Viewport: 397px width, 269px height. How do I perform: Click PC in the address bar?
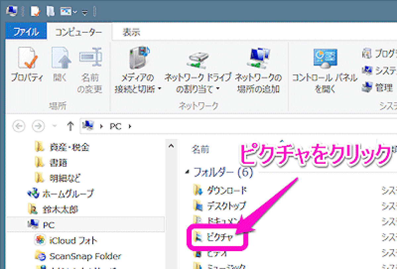[x=115, y=126]
